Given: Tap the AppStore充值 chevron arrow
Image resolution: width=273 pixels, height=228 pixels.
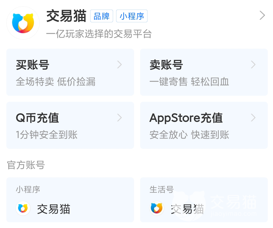Looking at the screenshot, I should click(253, 118).
